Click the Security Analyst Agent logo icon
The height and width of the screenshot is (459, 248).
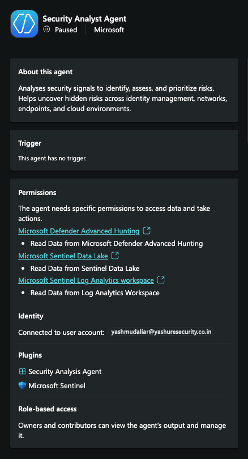[24, 24]
